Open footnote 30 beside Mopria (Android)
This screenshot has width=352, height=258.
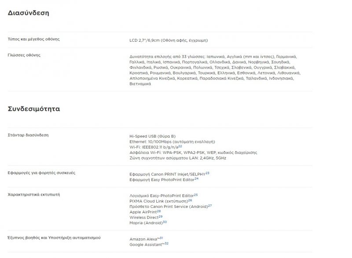(165, 222)
